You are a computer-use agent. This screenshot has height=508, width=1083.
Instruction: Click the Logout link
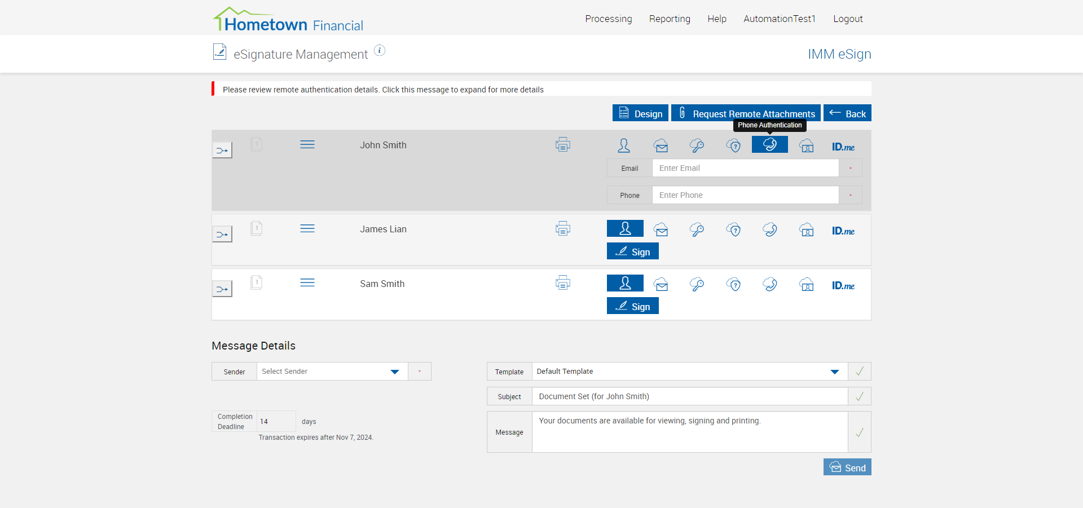pyautogui.click(x=848, y=19)
